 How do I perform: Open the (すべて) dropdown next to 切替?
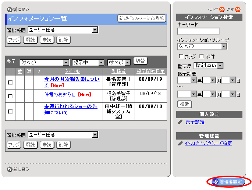coord(119,63)
